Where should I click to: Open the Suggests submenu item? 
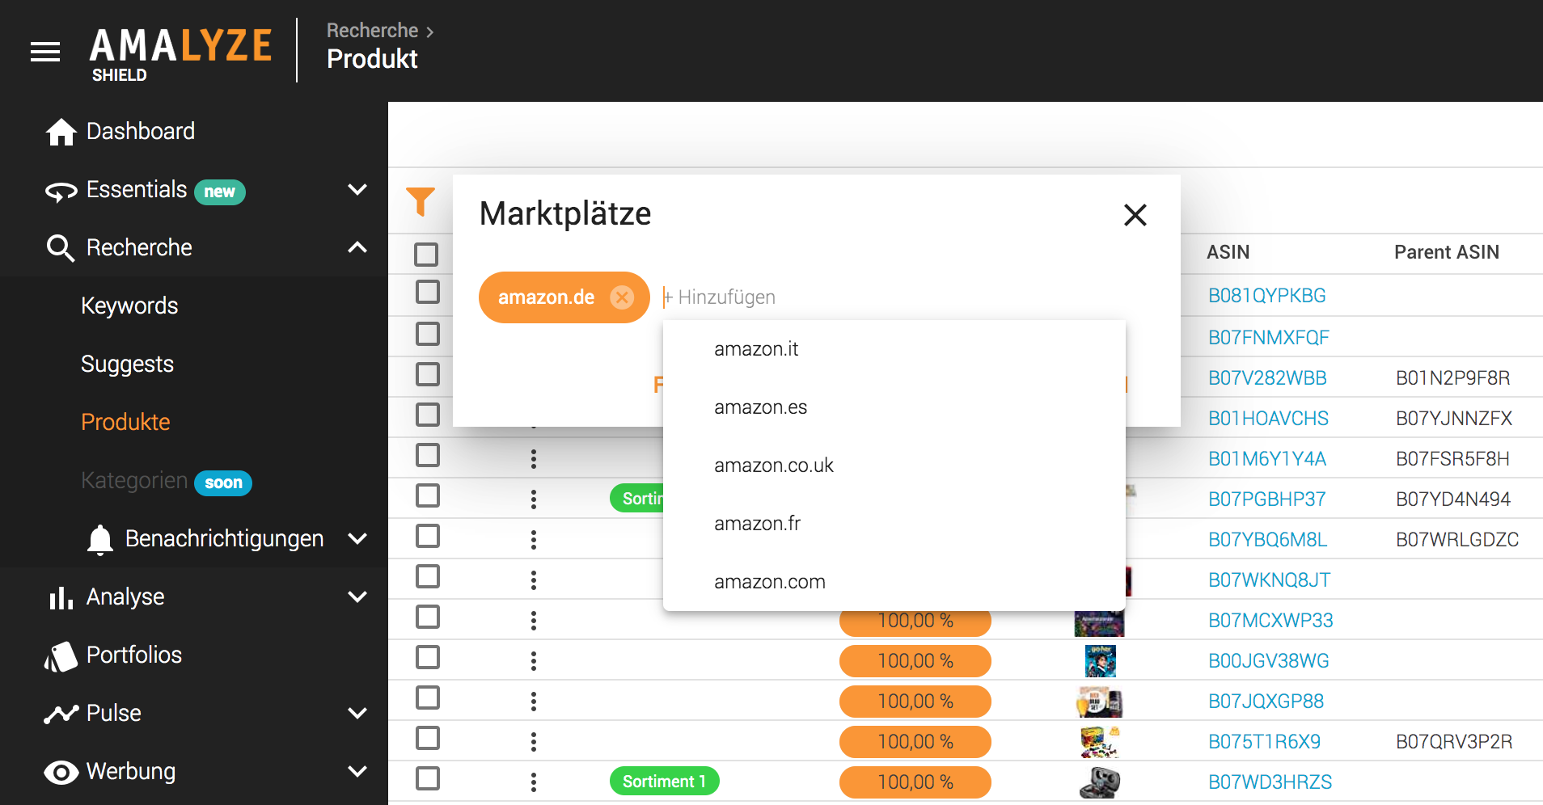coord(127,365)
